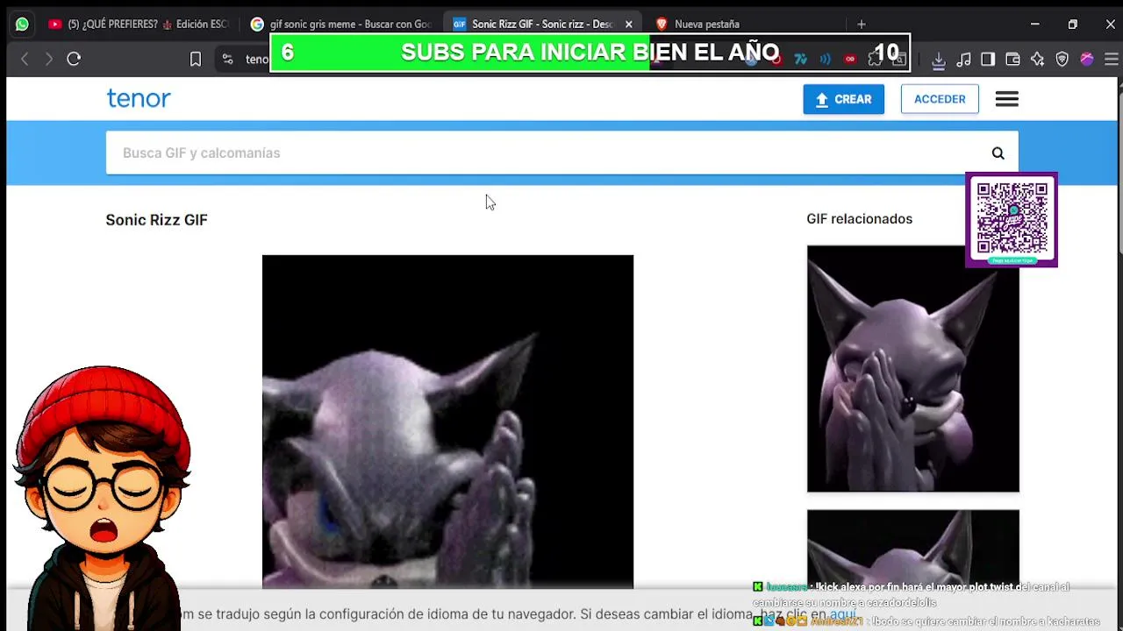Open the browser downloads icon
This screenshot has height=631, width=1123.
click(x=939, y=59)
